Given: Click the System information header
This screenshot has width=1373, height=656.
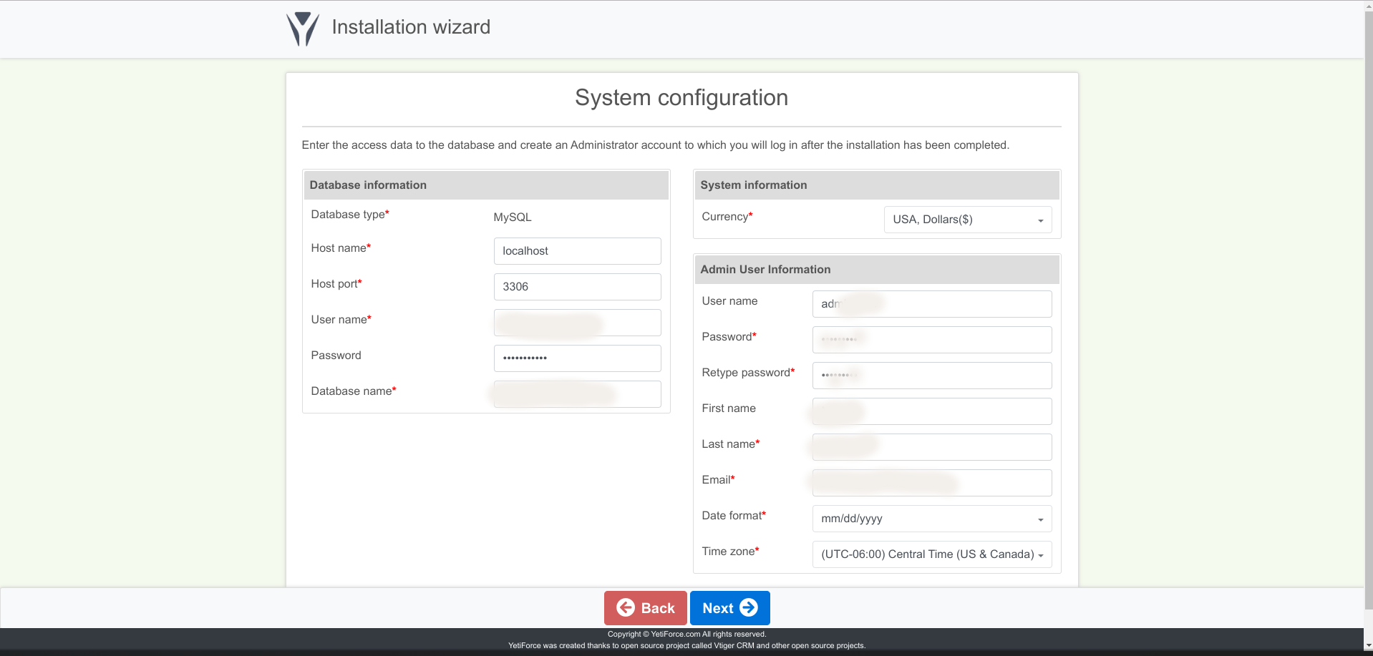Looking at the screenshot, I should [x=877, y=185].
